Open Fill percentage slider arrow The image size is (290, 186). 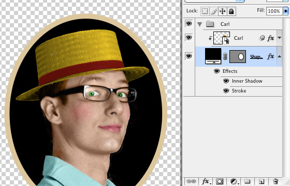(285, 11)
